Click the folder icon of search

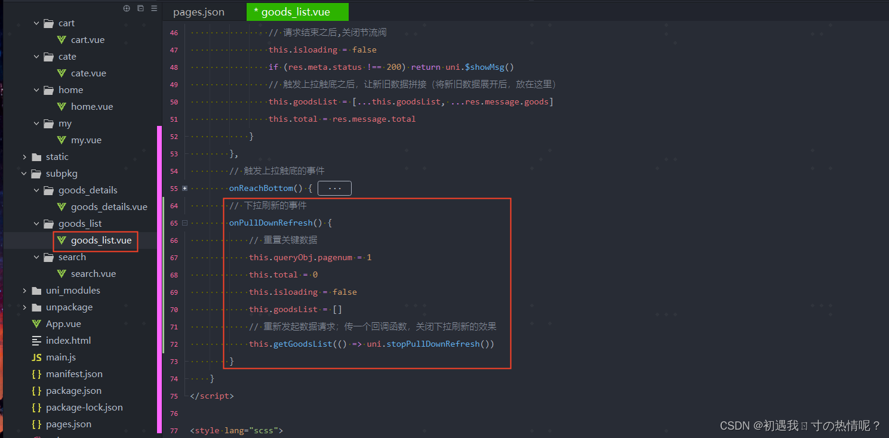[x=49, y=257]
